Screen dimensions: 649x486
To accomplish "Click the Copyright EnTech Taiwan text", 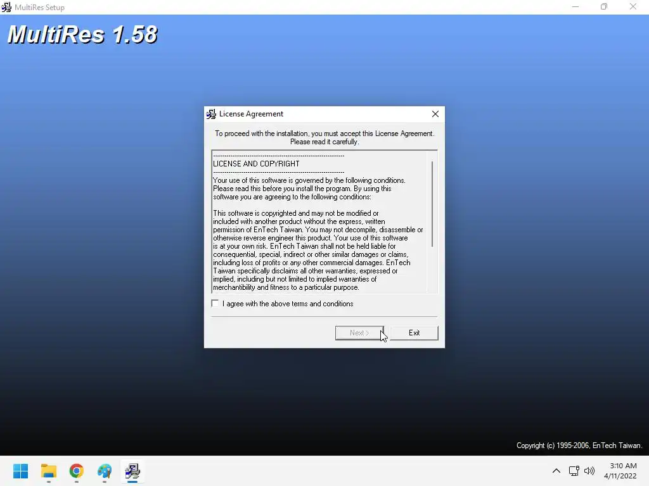I will pyautogui.click(x=579, y=445).
